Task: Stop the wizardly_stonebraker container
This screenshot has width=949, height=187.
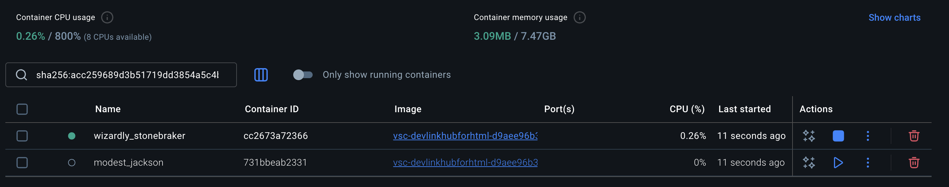Action: click(x=838, y=136)
